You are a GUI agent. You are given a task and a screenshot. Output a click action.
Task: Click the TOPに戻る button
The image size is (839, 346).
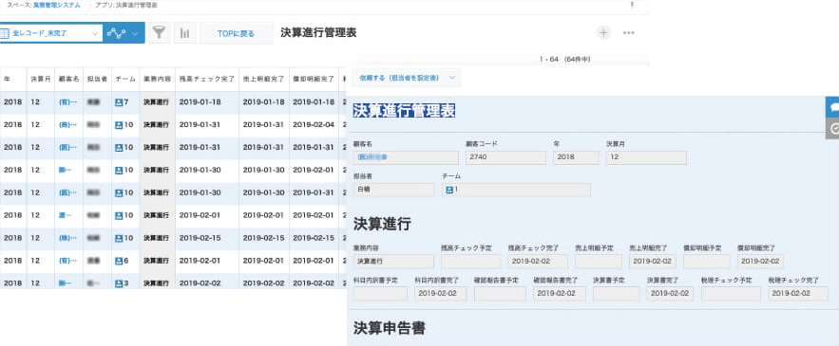click(237, 33)
